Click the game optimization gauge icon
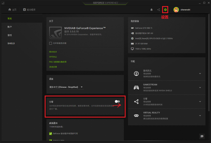The width and height of the screenshot is (211, 143). pos(136,73)
